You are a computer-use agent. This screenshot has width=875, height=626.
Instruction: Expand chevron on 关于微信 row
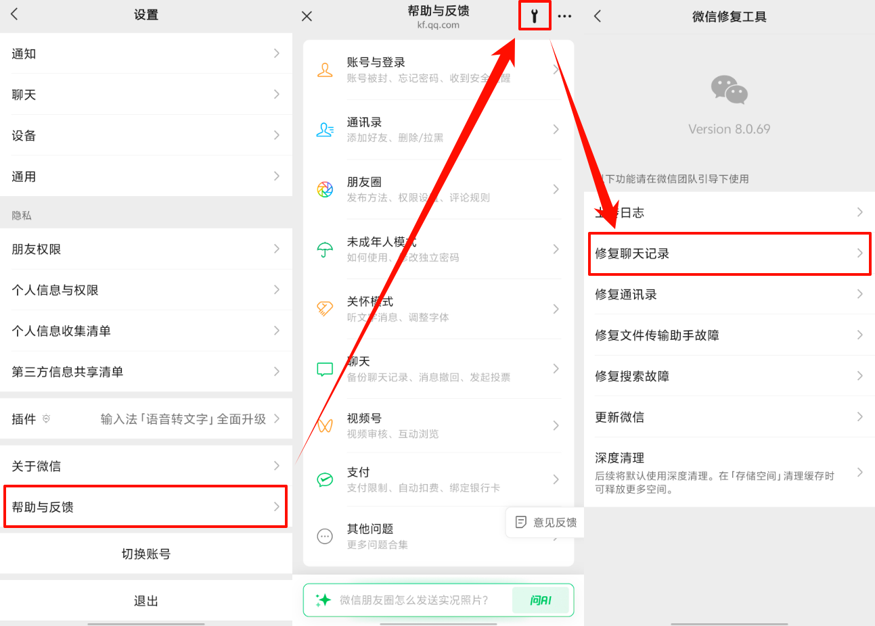277,466
